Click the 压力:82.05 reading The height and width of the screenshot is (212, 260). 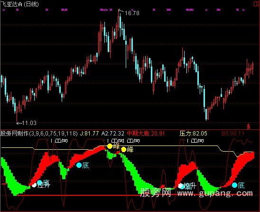point(194,134)
